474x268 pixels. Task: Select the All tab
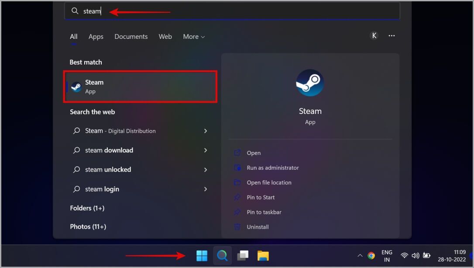(x=73, y=37)
